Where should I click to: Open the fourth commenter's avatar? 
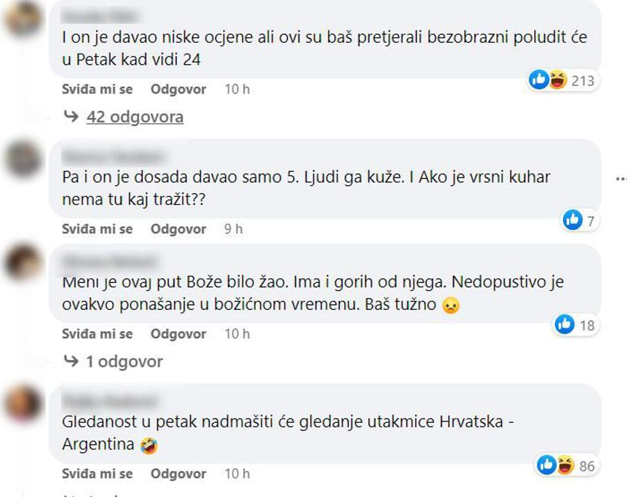[x=24, y=403]
